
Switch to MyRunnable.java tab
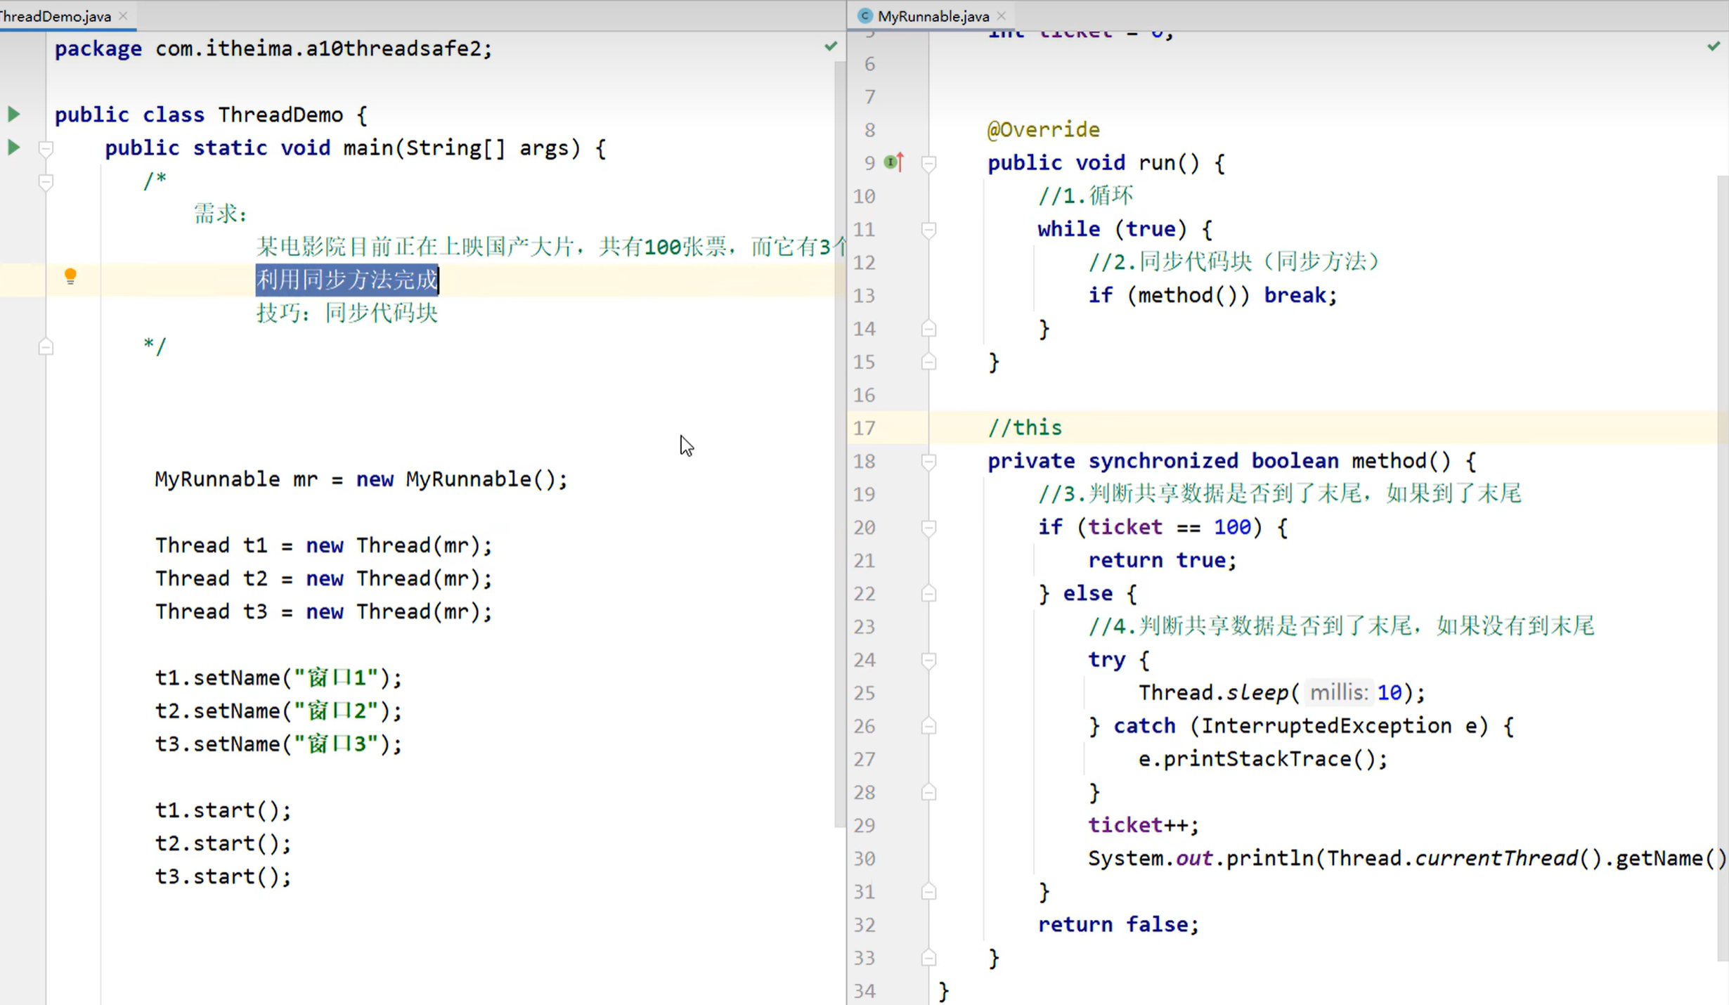pyautogui.click(x=933, y=16)
